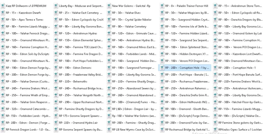This screenshot has width=267, height=134.
Task: Click the icon beside RP - 220+ - Behemoths
Action: 56,82
